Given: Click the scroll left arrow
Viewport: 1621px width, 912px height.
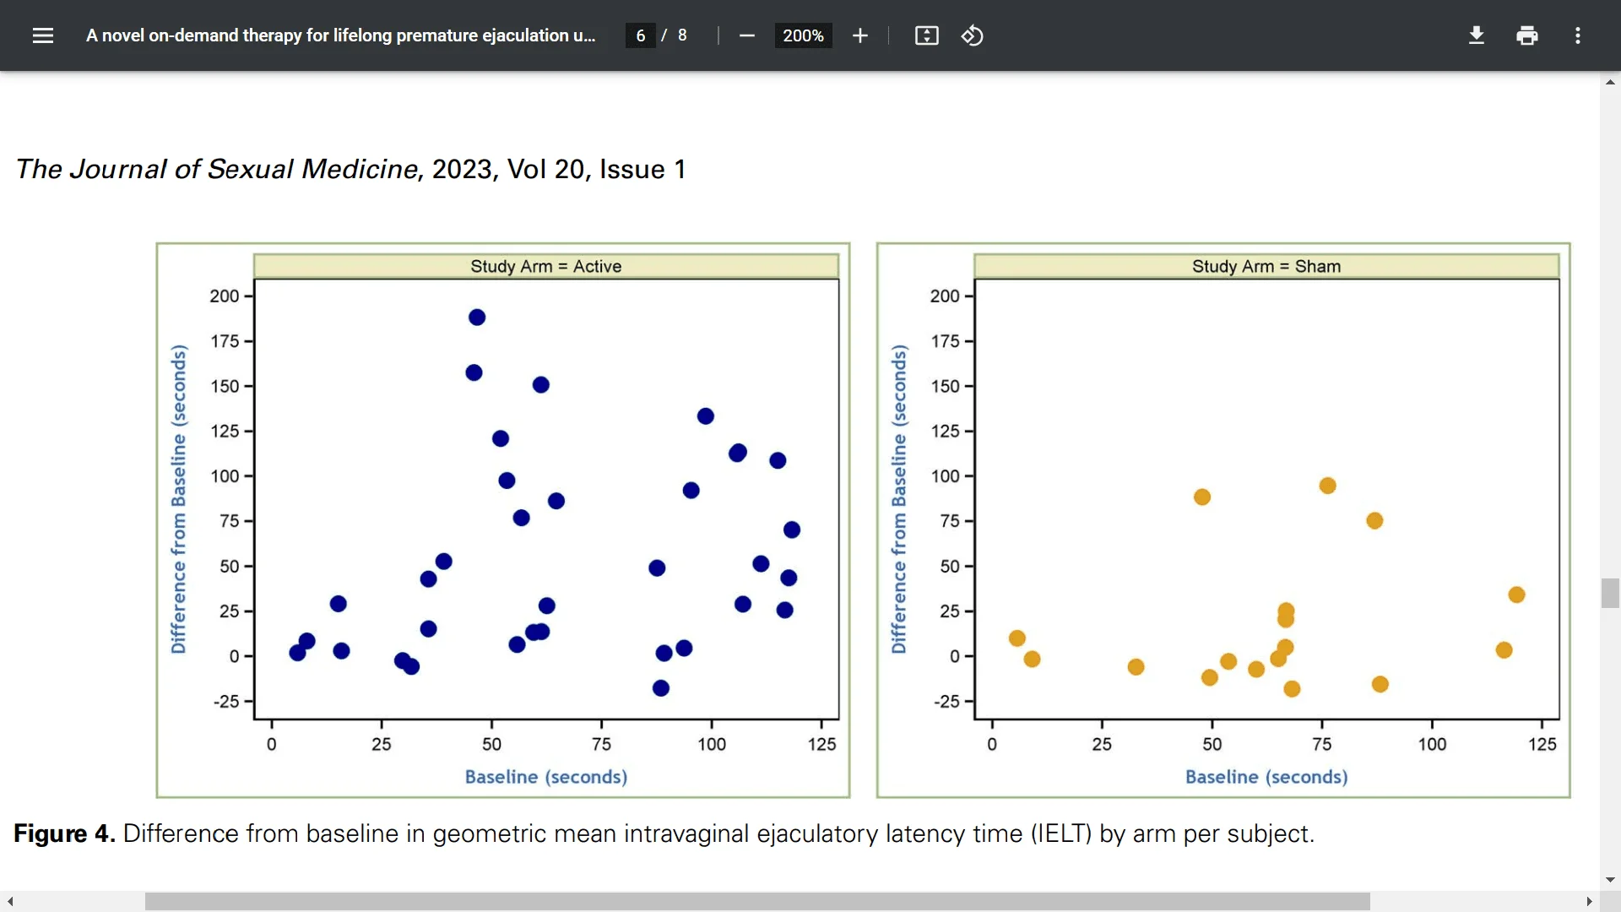Looking at the screenshot, I should pos(10,902).
